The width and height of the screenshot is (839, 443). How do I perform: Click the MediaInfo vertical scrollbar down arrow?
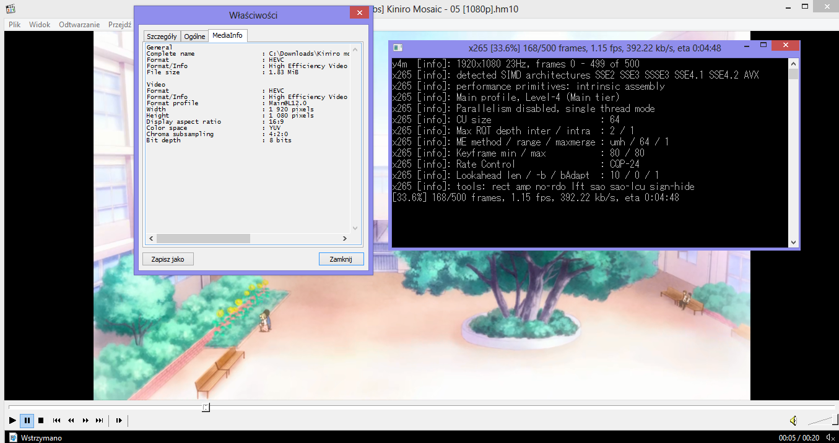click(355, 228)
